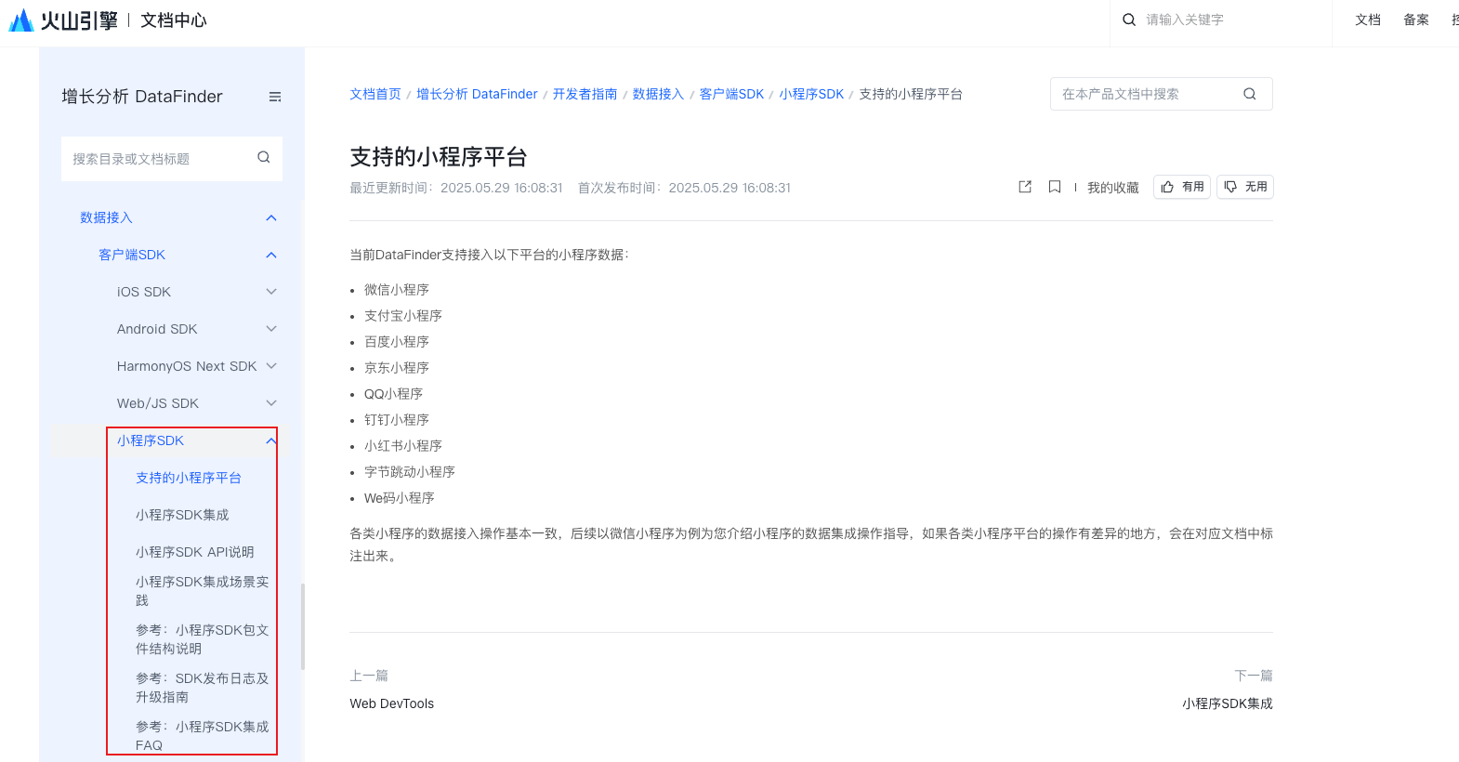Image resolution: width=1459 pixels, height=762 pixels.
Task: Select Android SDK sidebar item
Action: [157, 329]
